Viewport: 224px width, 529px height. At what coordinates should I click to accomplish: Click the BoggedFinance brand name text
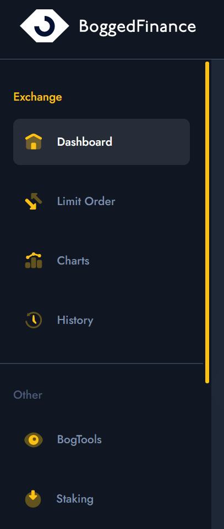(x=138, y=26)
